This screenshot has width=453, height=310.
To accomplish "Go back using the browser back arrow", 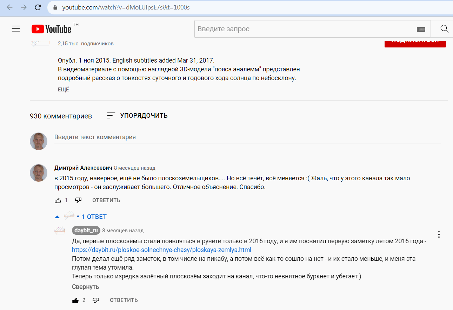I will 10,7.
